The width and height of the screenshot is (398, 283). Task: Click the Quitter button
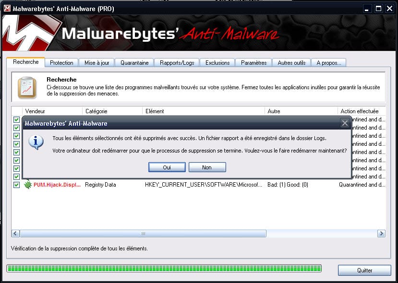[364, 271]
